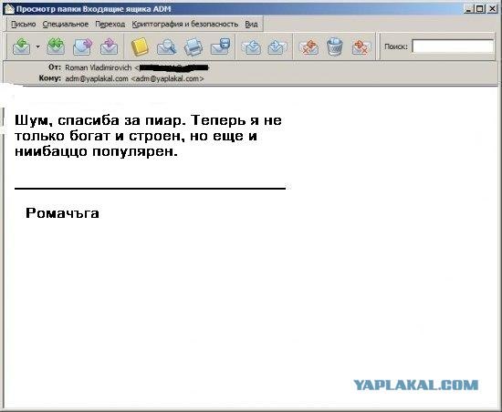The width and height of the screenshot is (502, 412).
Task: Click the sender name Roman Vladimirovich
Action: tap(99, 67)
